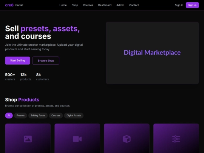Click the Digital Marketplace hero image
The height and width of the screenshot is (153, 204).
(x=152, y=53)
